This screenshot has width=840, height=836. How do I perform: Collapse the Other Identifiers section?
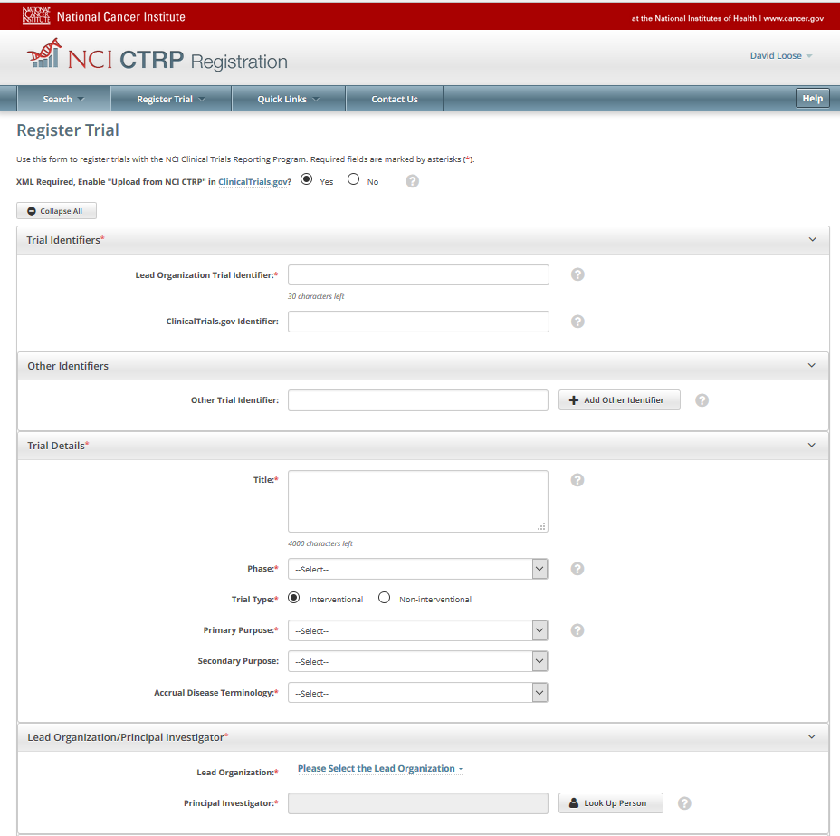pyautogui.click(x=812, y=366)
